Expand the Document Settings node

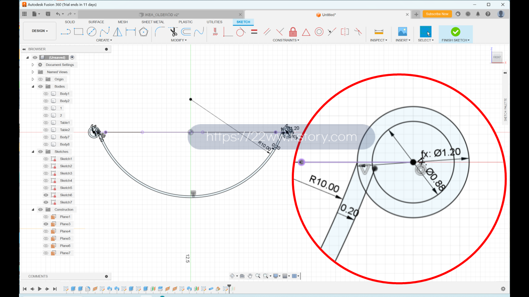pos(33,65)
